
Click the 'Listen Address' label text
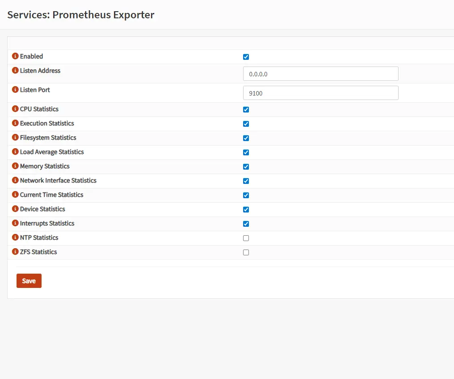pyautogui.click(x=40, y=71)
